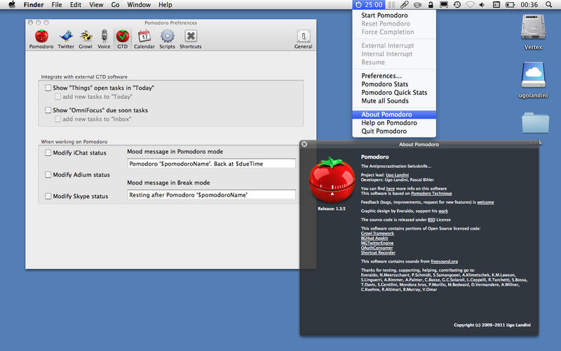
Task: Open the File menu
Action: point(57,5)
